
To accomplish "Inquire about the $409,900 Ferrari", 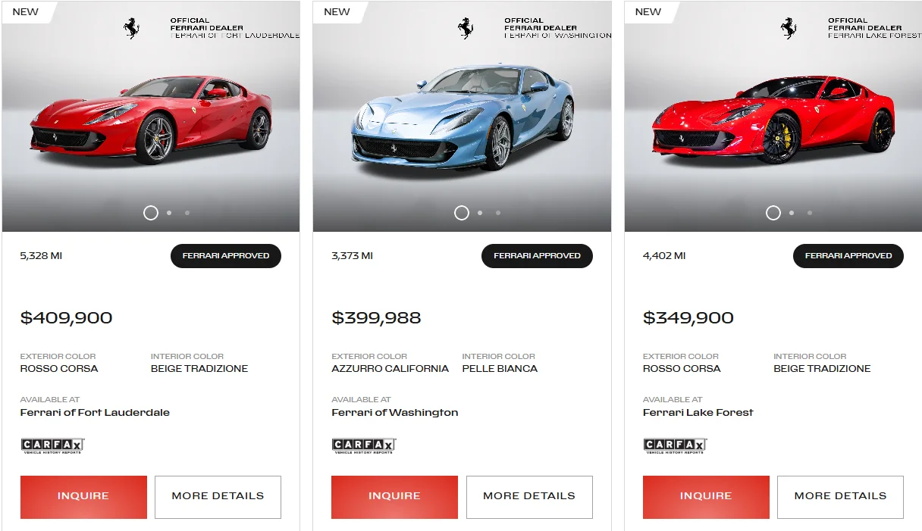I will (83, 497).
